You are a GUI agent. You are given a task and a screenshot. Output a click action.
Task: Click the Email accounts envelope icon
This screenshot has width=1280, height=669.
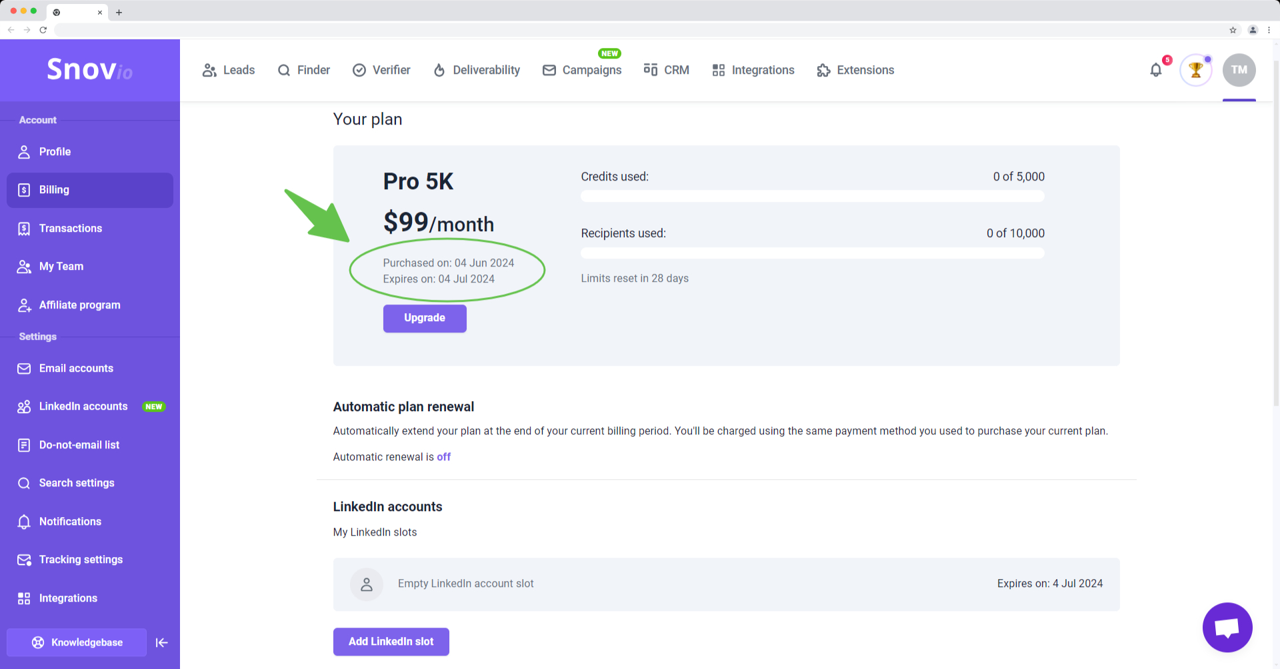tap(24, 368)
